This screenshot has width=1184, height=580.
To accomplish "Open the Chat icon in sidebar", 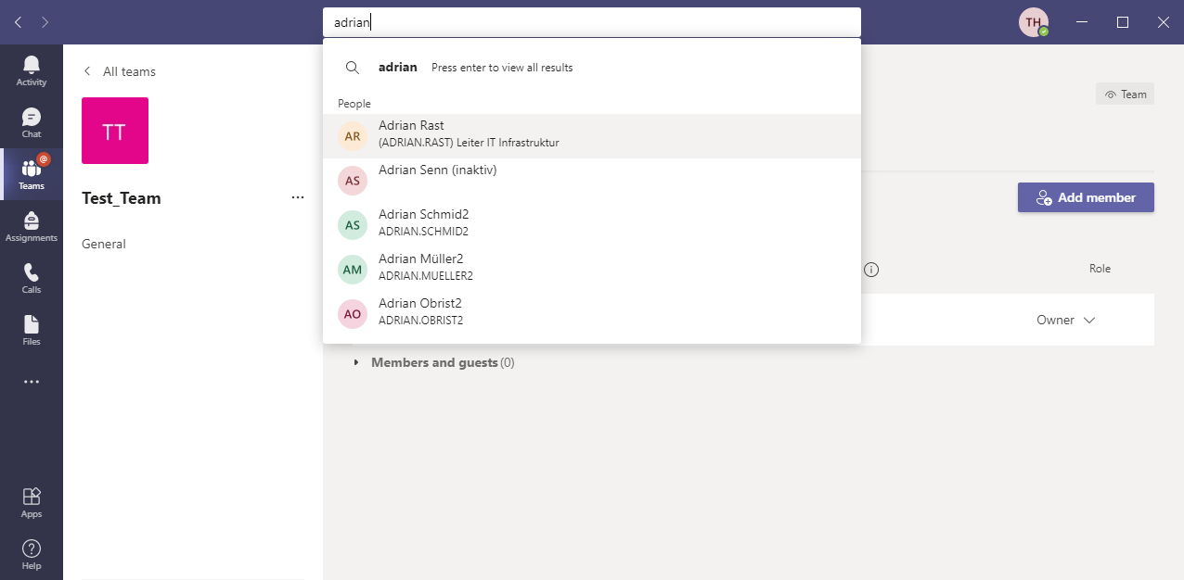I will 32,122.
